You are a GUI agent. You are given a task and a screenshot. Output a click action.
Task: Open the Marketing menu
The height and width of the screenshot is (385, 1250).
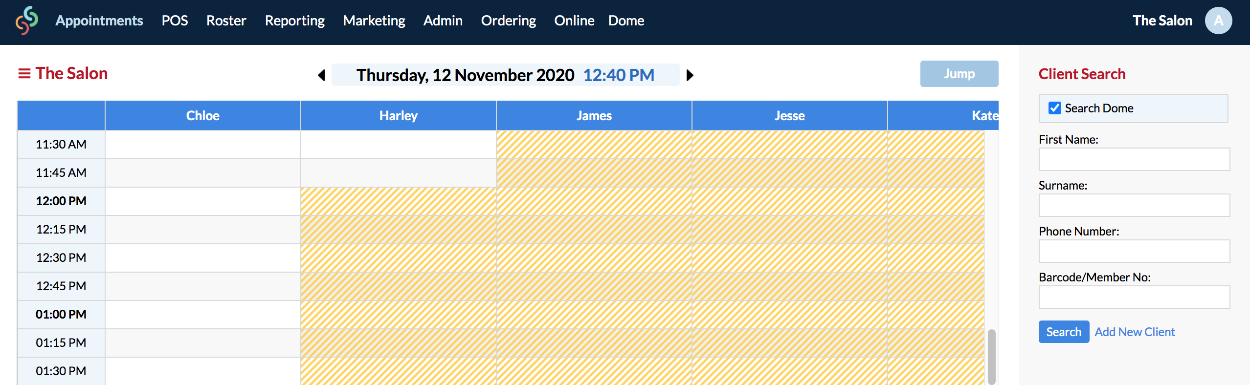point(374,21)
